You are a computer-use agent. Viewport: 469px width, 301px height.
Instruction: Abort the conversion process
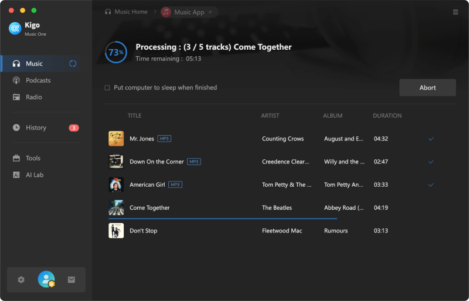pyautogui.click(x=427, y=88)
